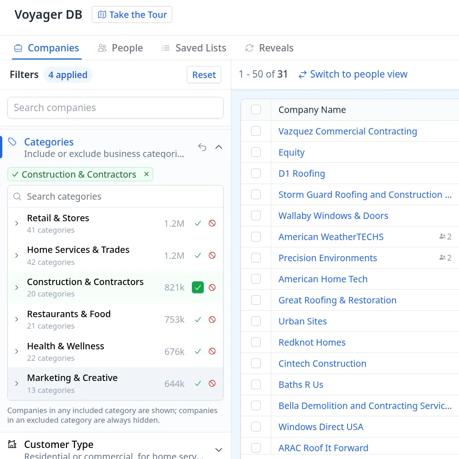The height and width of the screenshot is (459, 459).
Task: Exclude the Restaurants & Food category
Action: point(212,319)
